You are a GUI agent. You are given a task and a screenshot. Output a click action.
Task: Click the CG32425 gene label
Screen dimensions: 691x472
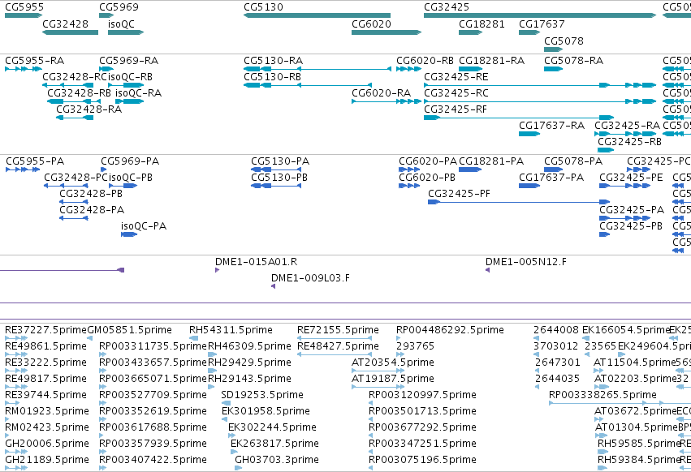(x=447, y=7)
